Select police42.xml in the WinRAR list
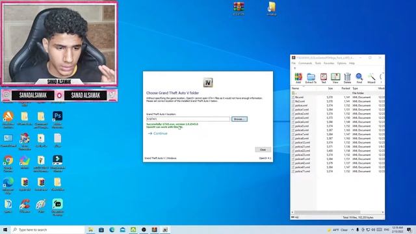 (x=302, y=163)
